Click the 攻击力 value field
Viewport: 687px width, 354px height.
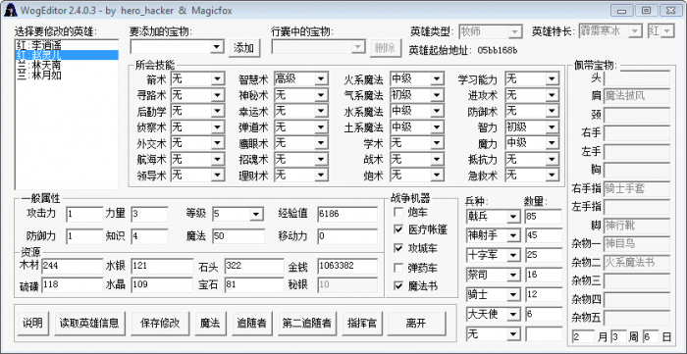[x=84, y=215]
